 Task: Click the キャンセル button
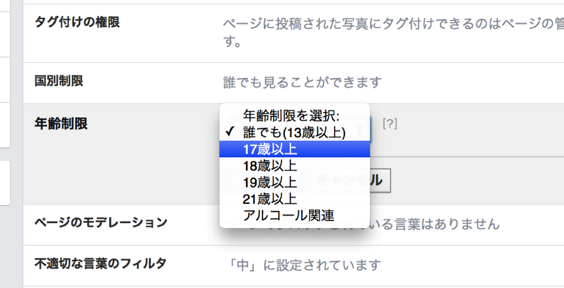pos(350,180)
